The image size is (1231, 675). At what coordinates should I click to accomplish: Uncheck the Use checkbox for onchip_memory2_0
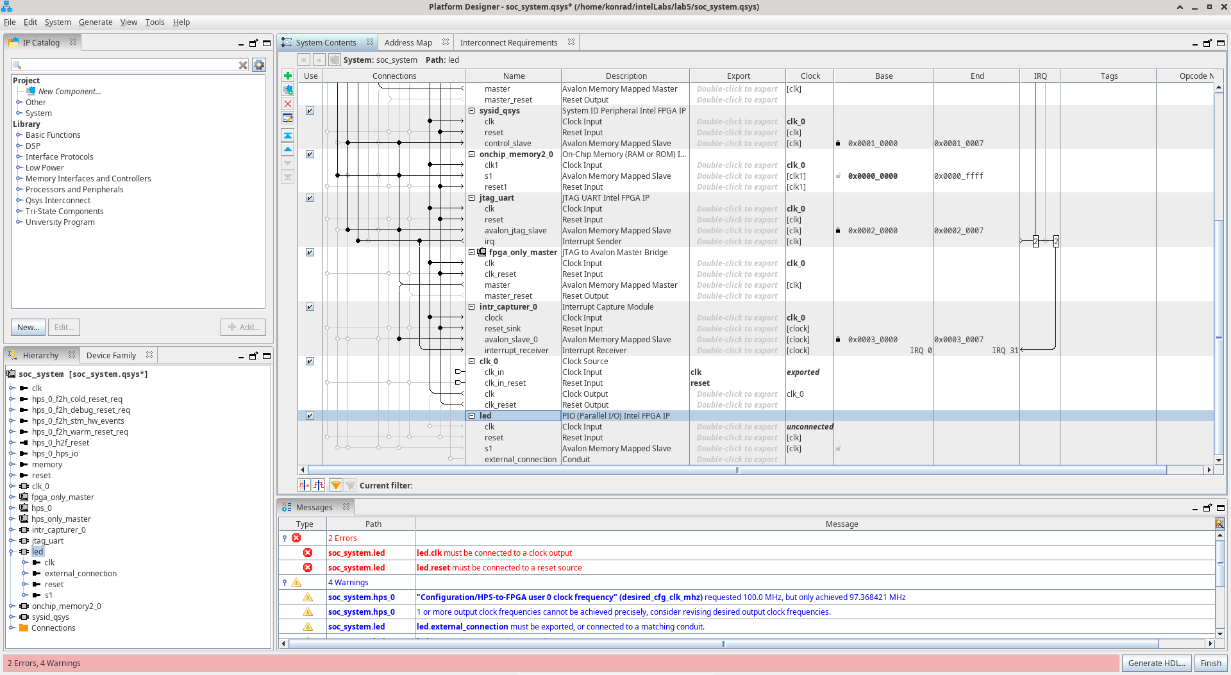point(310,154)
